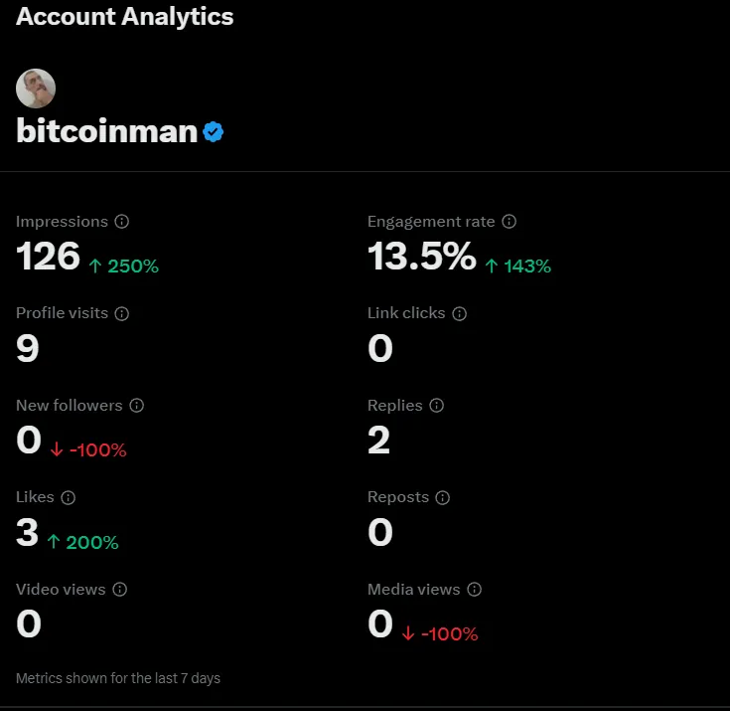Open the Replies info icon
730x711 pixels.
436,406
